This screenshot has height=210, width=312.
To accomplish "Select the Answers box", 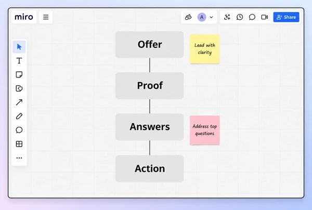I will (x=150, y=127).
